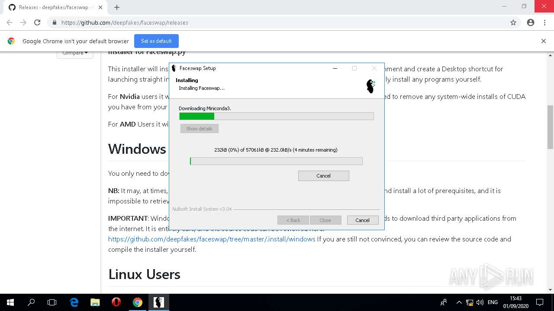Viewport: 554px width, 311px height.
Task: Change the ENG input language
Action: point(493,302)
